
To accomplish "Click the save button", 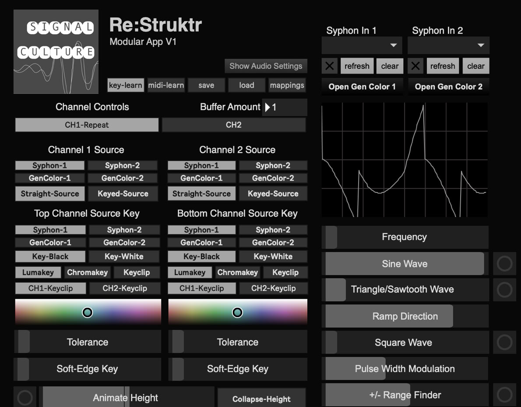I will coord(206,85).
